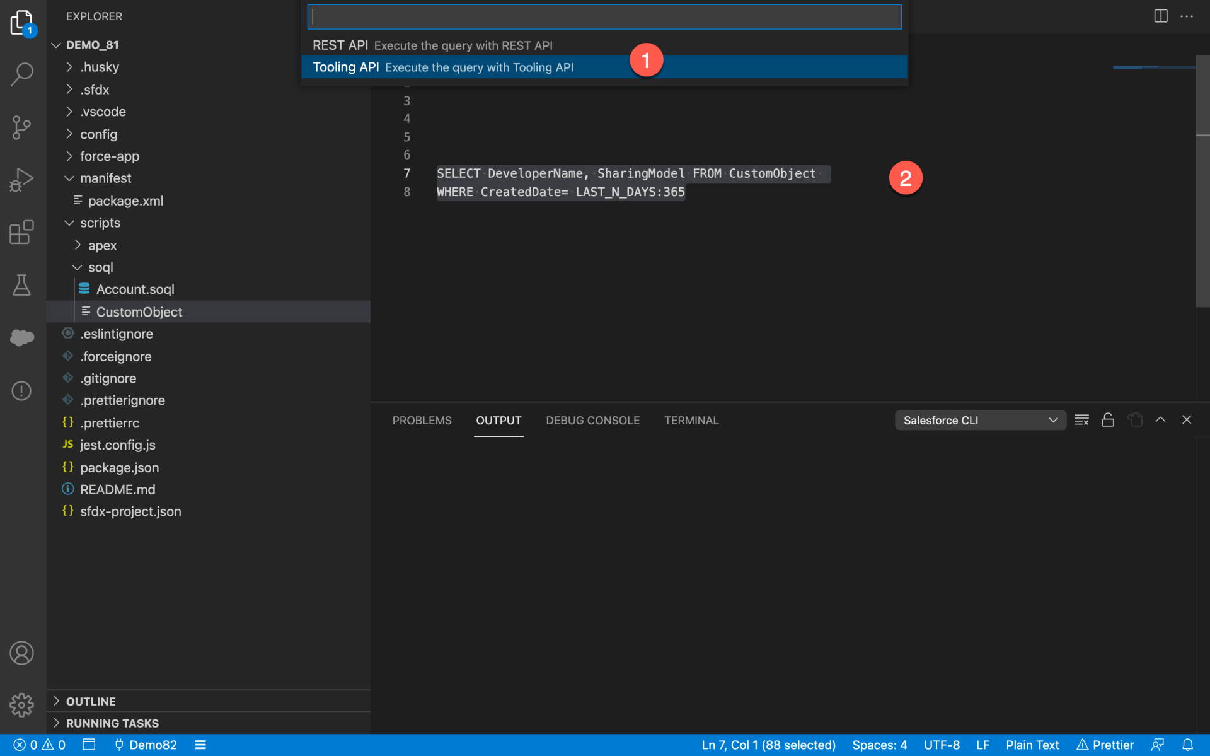Switch to the TERMINAL tab

pyautogui.click(x=691, y=420)
